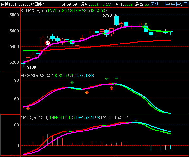Select the tall cyan candle at the 5798 high
The width and height of the screenshot is (189, 157).
116,21
